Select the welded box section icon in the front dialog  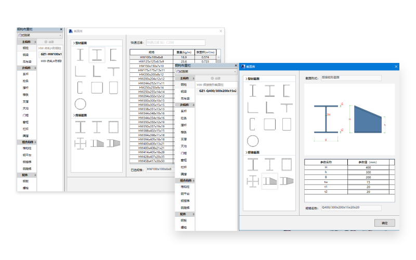pos(287,164)
